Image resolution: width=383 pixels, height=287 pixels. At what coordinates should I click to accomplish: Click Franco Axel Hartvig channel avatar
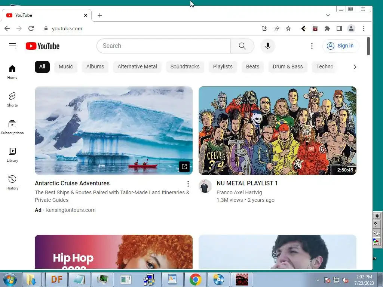tap(205, 186)
